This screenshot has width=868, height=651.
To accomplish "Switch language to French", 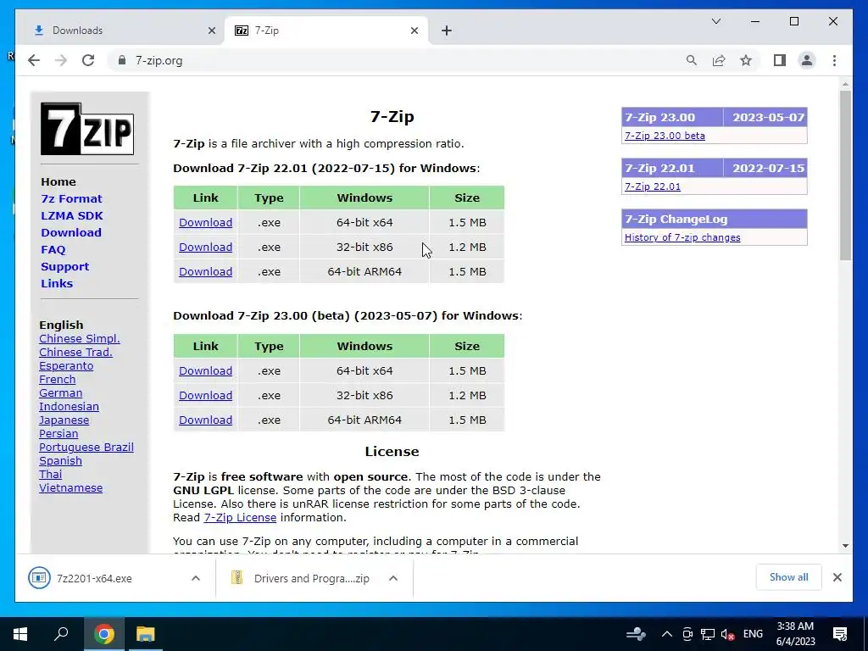I will [57, 379].
